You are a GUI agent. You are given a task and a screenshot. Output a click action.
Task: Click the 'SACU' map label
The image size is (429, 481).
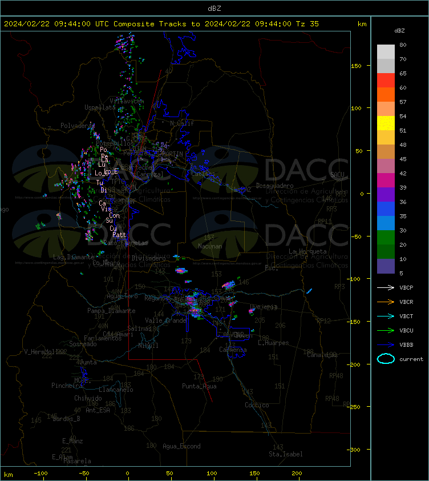pyautogui.click(x=337, y=175)
